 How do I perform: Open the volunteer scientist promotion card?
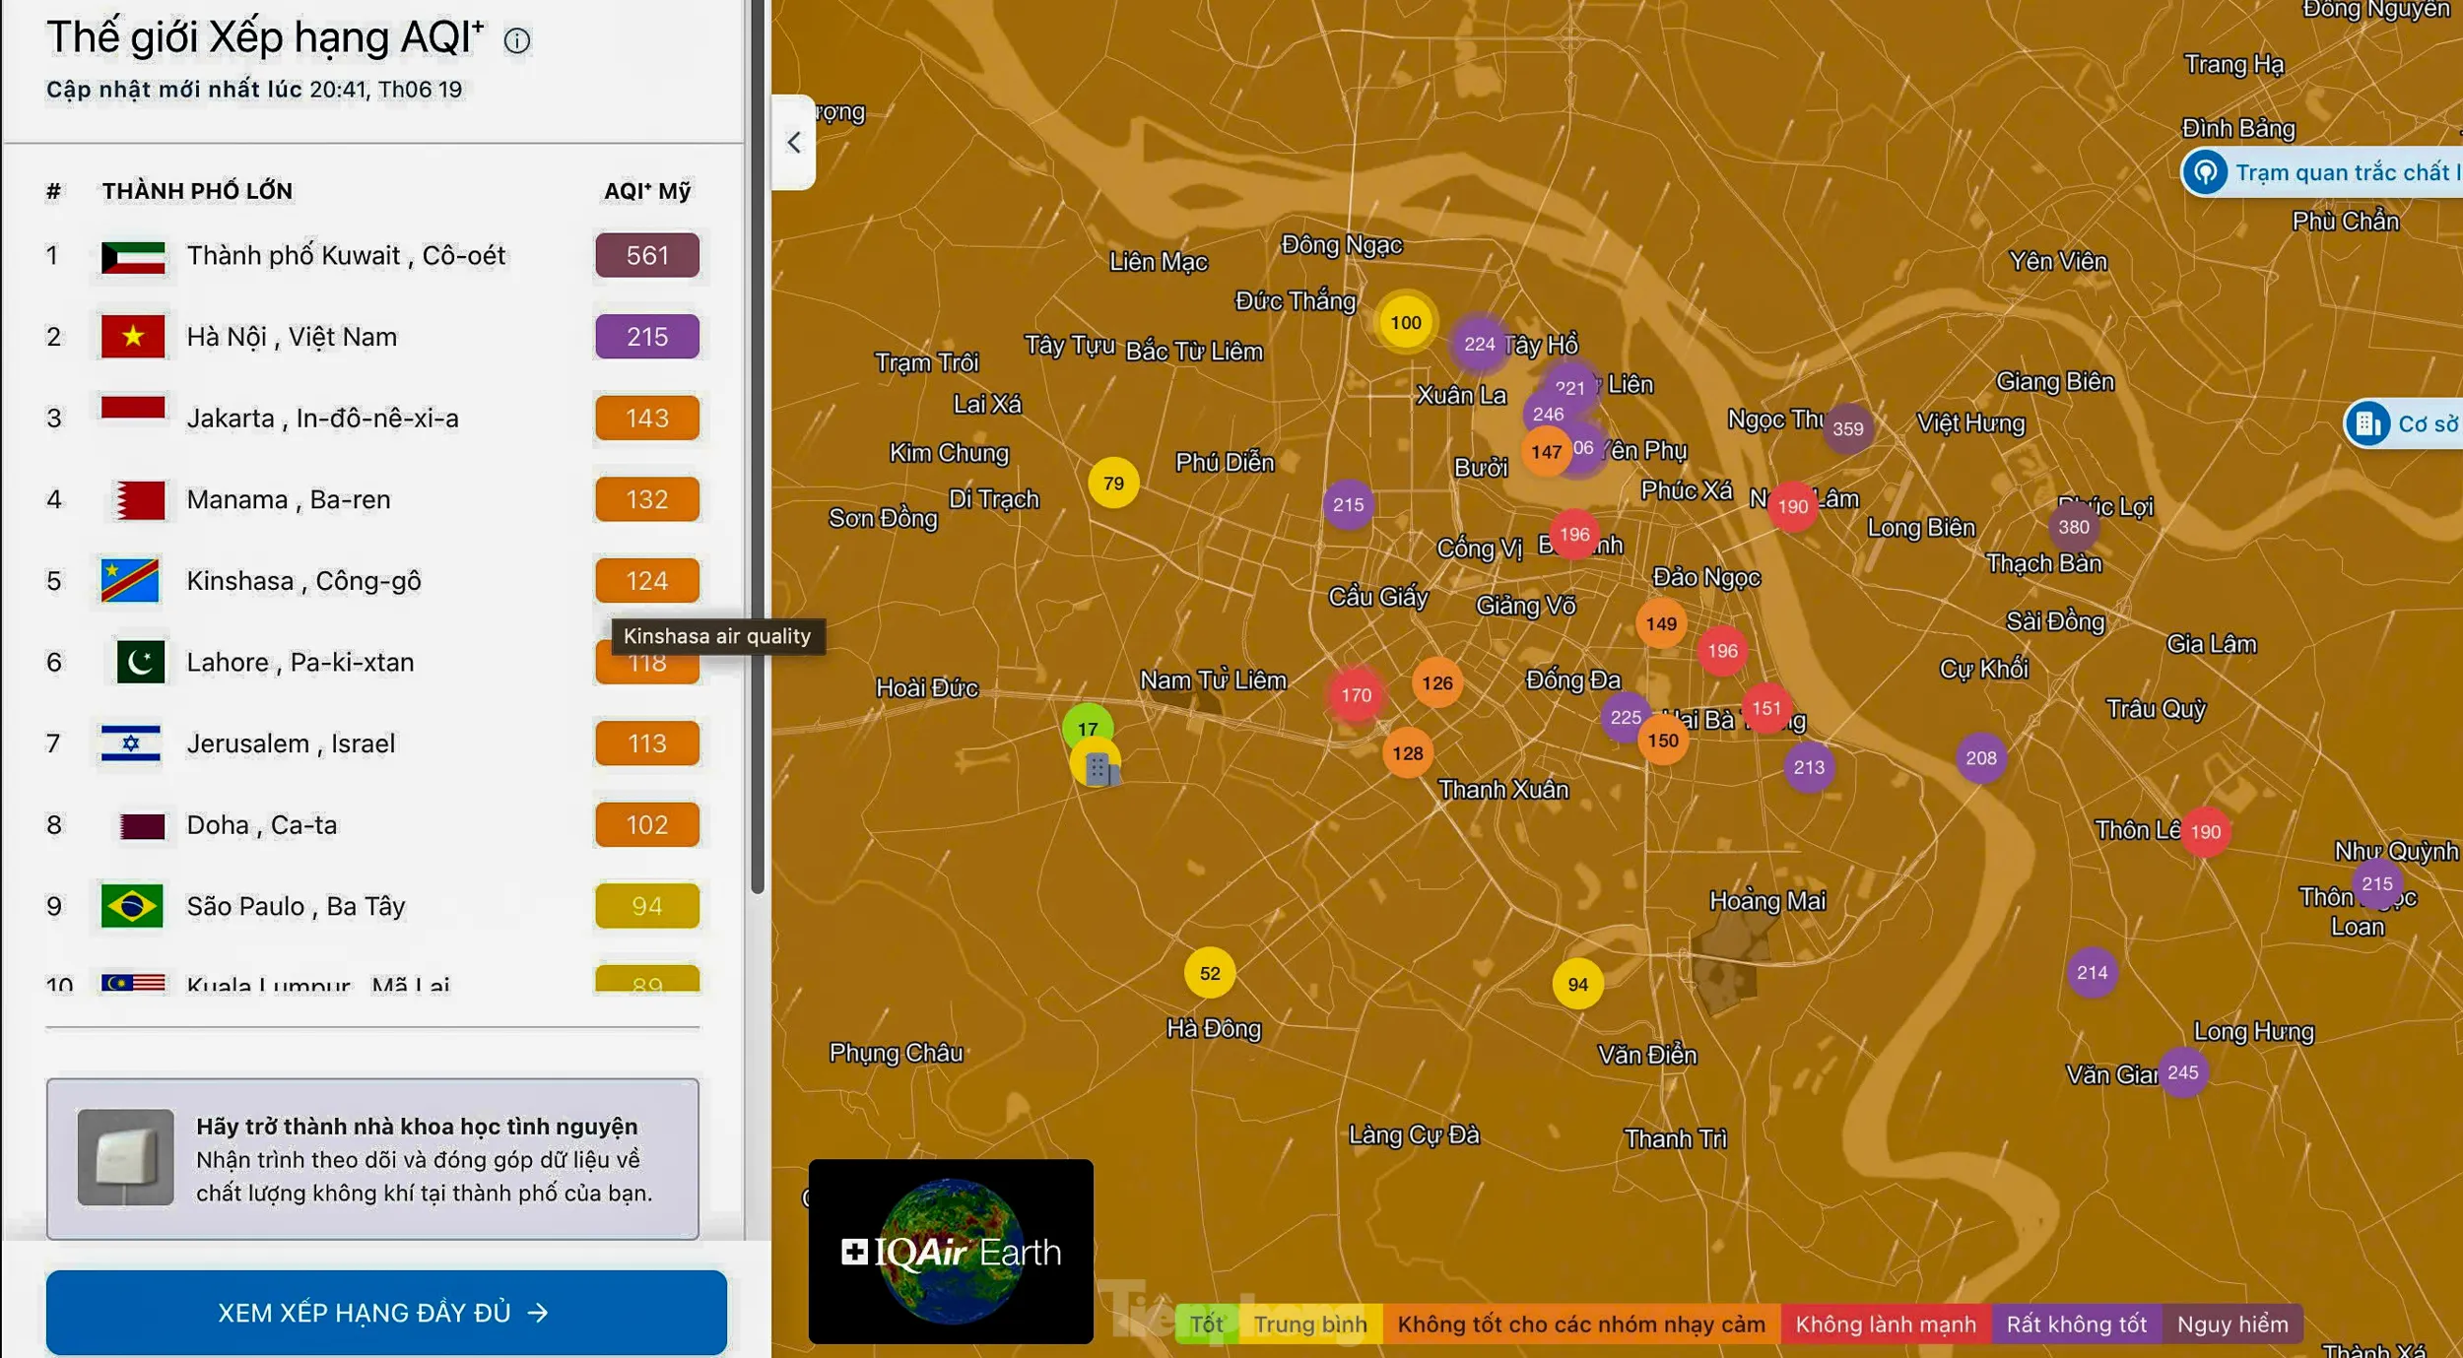[372, 1159]
